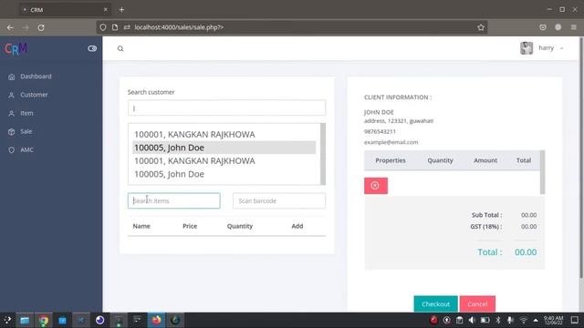Open file manager from taskbar
The image size is (584, 328).
(x=25, y=320)
